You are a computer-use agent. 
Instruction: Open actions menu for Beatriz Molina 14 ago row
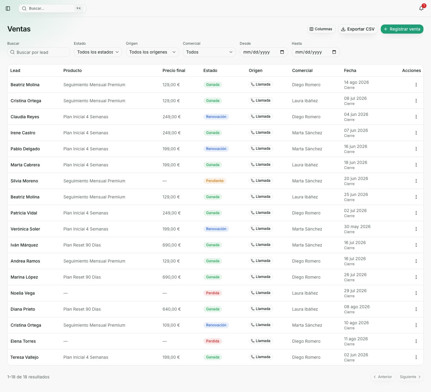(x=416, y=85)
